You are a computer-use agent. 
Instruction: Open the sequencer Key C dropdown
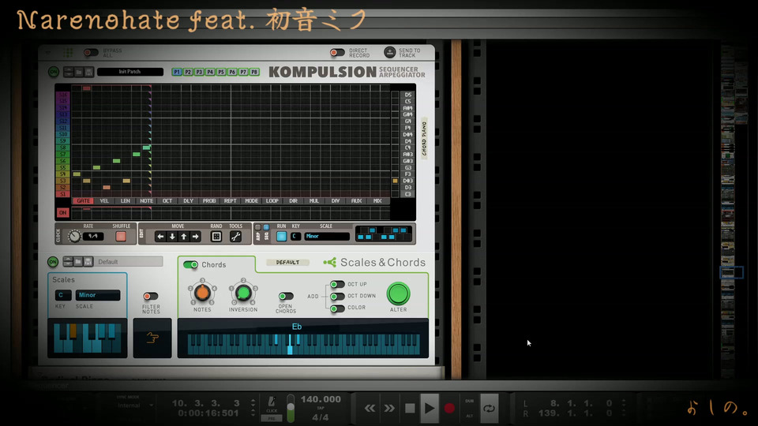(x=295, y=236)
